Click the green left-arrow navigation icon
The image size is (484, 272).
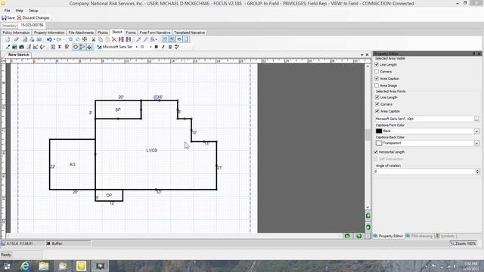347,236
